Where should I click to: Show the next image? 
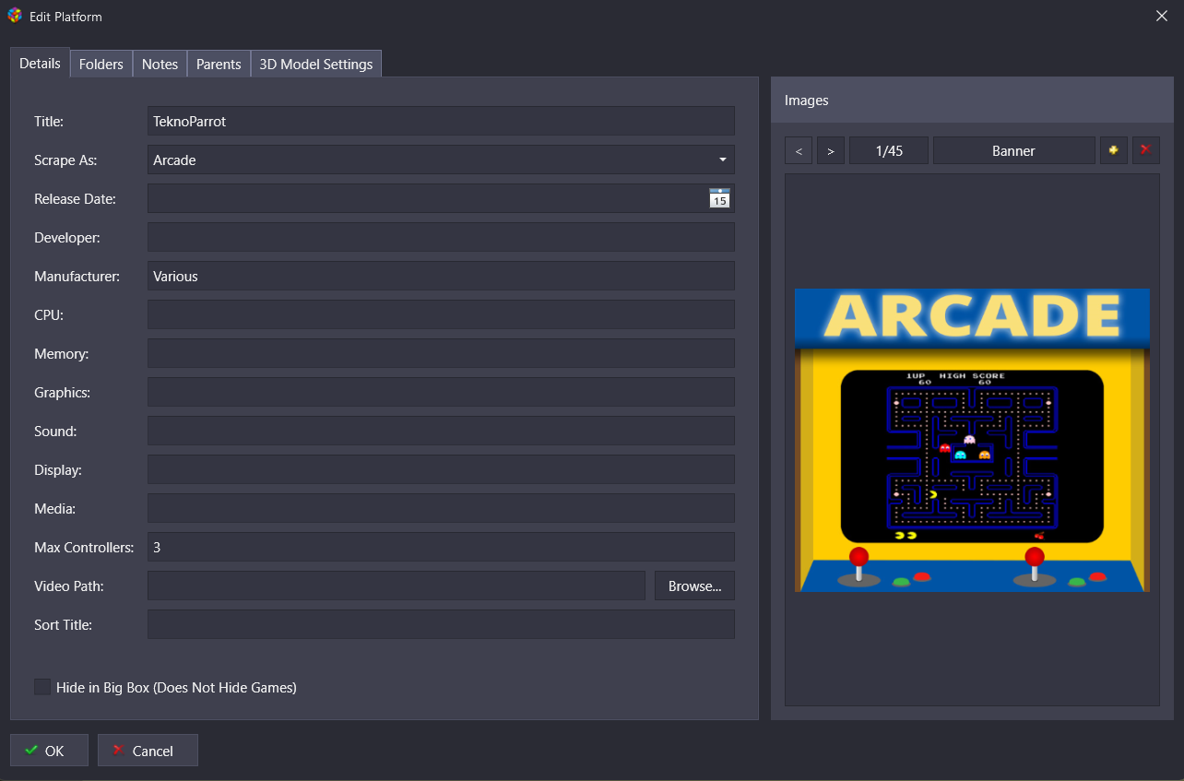(831, 150)
